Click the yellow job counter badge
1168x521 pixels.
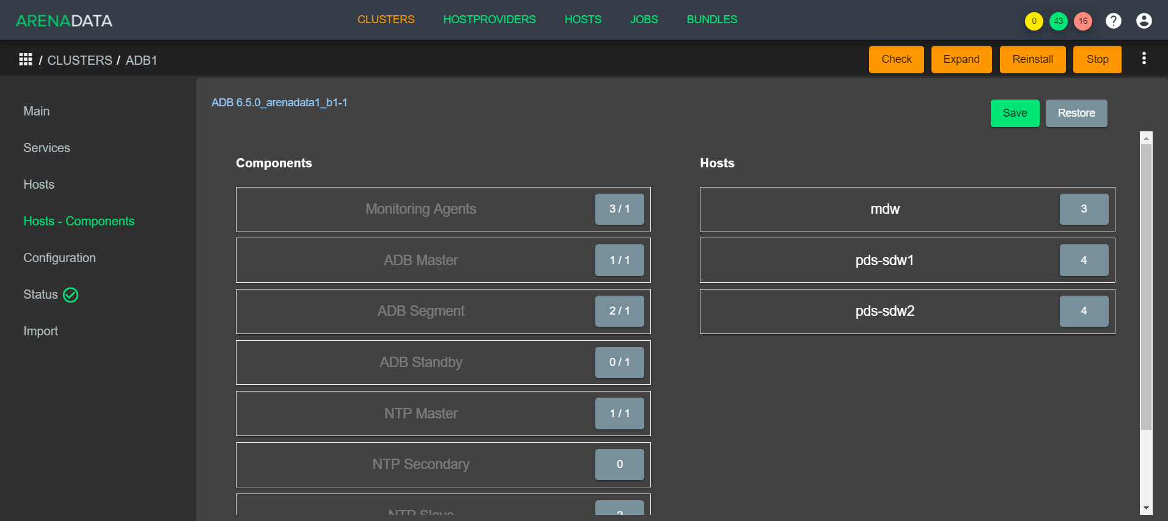tap(1034, 21)
